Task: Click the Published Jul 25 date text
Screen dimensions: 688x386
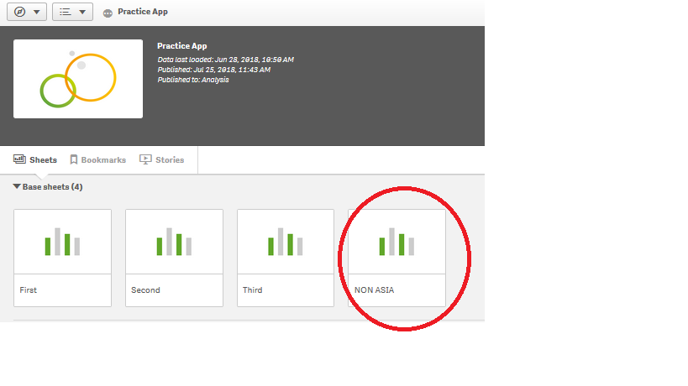Action: (214, 70)
